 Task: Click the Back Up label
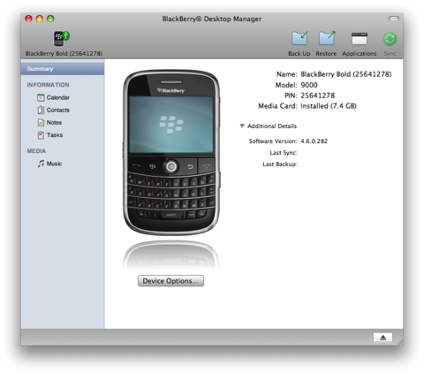click(x=299, y=54)
